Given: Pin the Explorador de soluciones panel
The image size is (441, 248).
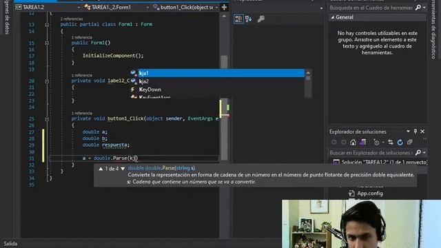Looking at the screenshot, I should [416, 132].
